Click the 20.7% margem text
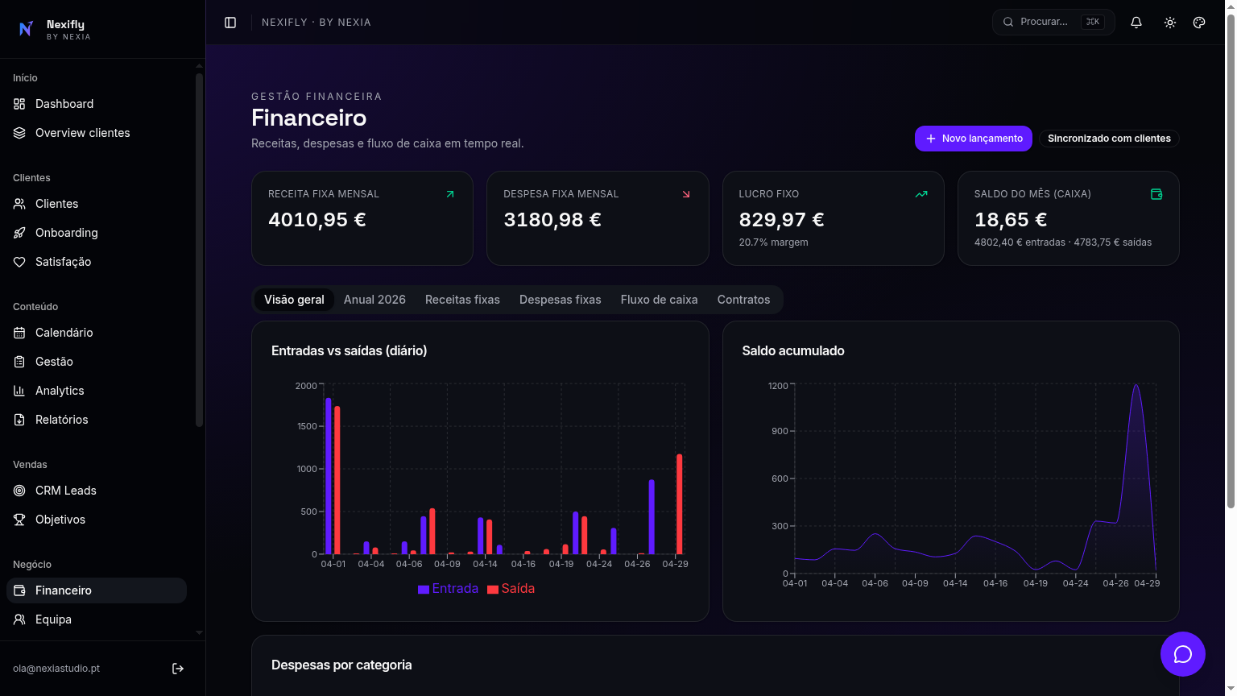Viewport: 1237px width, 696px height. [773, 242]
